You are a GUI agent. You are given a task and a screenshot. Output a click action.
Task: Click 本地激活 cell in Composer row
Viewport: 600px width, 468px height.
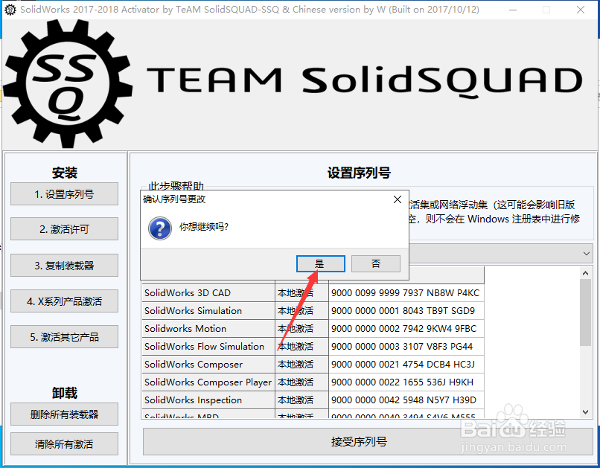tap(301, 365)
